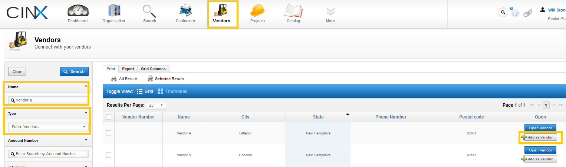Toggle sort arrow on State column
The width and height of the screenshot is (566, 167).
348,114
